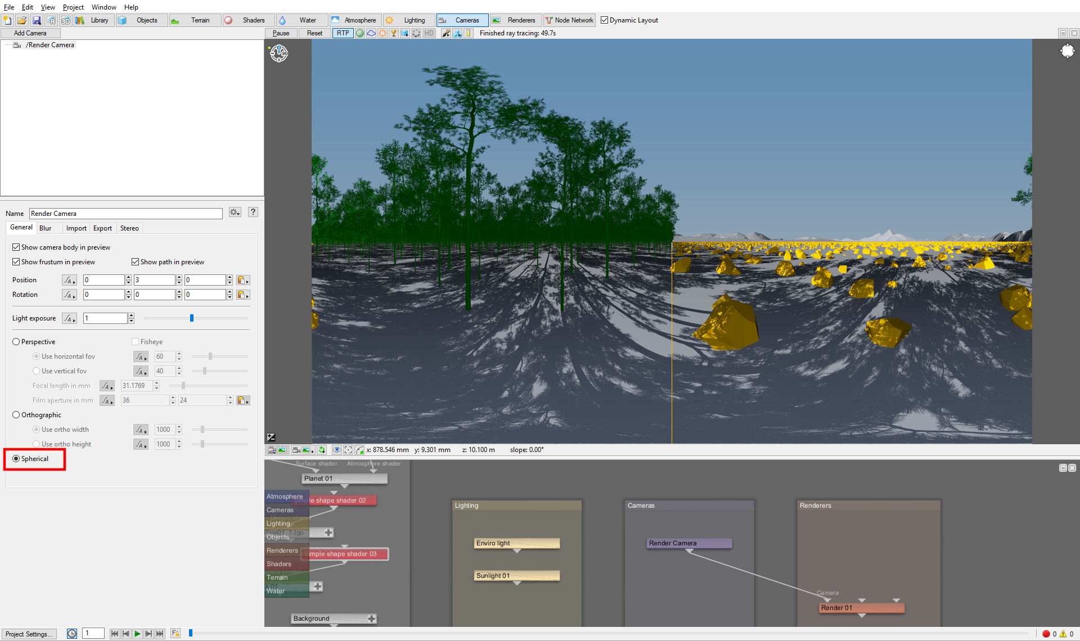Click the Add Camera button

(x=30, y=33)
